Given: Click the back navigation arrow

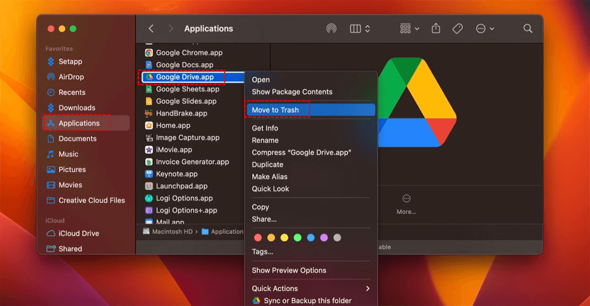Looking at the screenshot, I should click(x=151, y=29).
